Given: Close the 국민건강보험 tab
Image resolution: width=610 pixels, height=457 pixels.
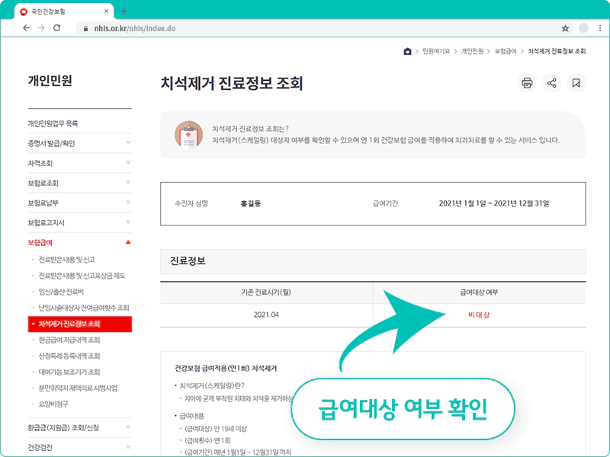Looking at the screenshot, I should (x=106, y=11).
